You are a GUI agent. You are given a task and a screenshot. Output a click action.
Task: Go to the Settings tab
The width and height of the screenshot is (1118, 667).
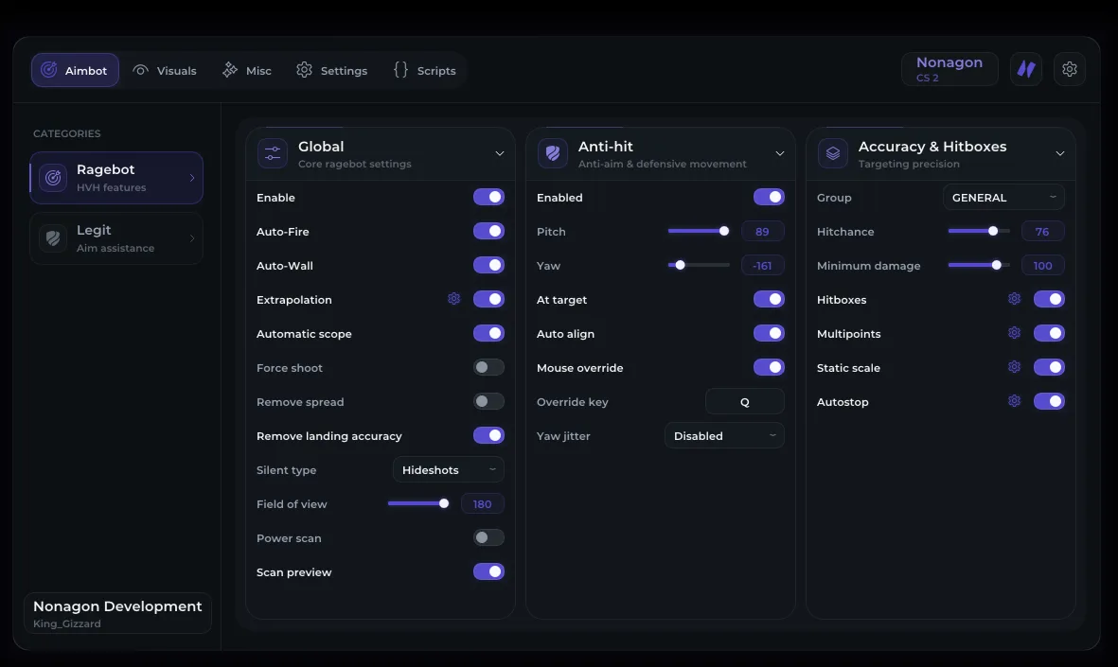[332, 70]
